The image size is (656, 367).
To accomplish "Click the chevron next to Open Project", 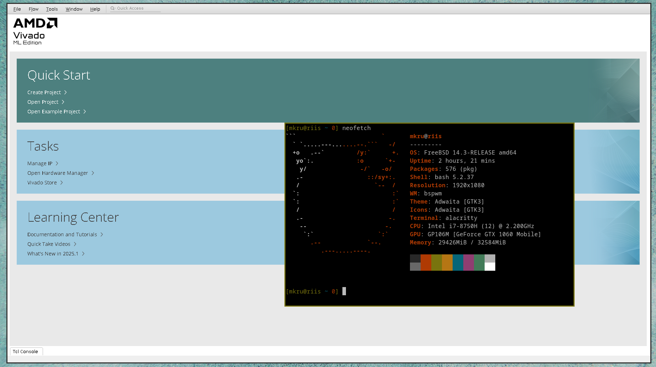I will pyautogui.click(x=63, y=102).
